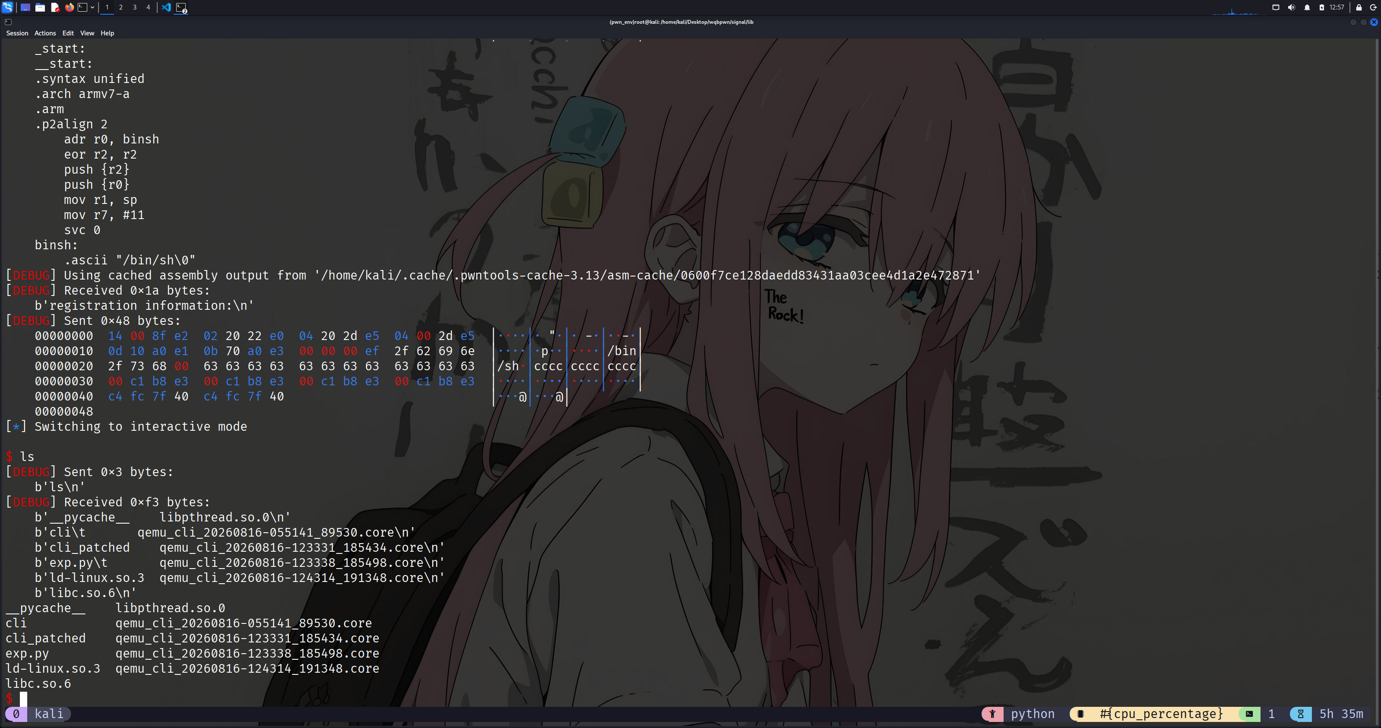1381x728 pixels.
Task: Click the '.ascii "/bin/sh\0"' line
Action: (130, 260)
